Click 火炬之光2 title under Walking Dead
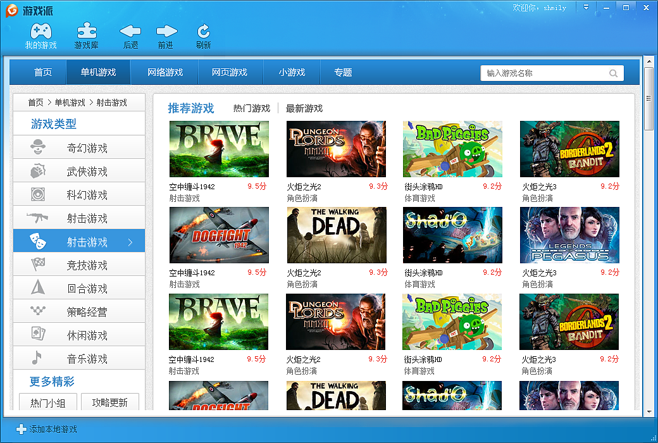This screenshot has height=443, width=658. coord(304,273)
